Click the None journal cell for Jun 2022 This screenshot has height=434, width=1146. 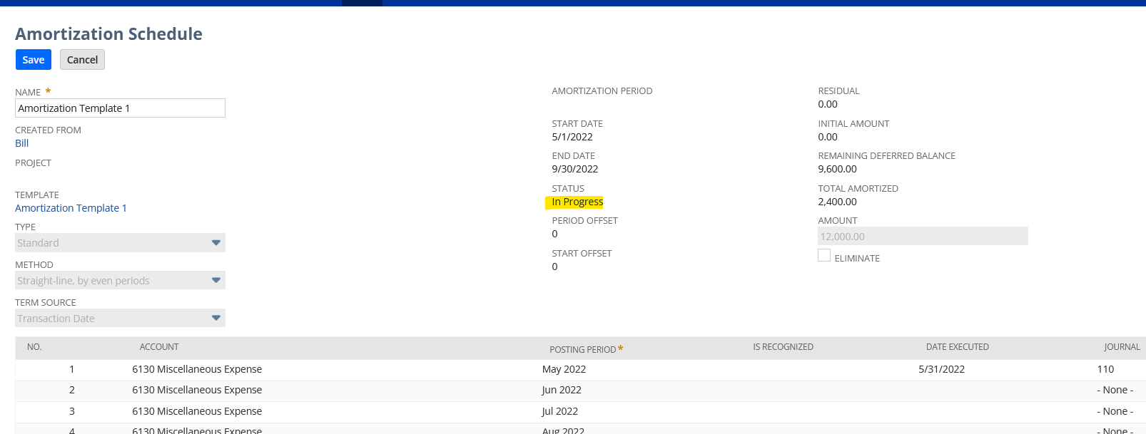point(1115,390)
